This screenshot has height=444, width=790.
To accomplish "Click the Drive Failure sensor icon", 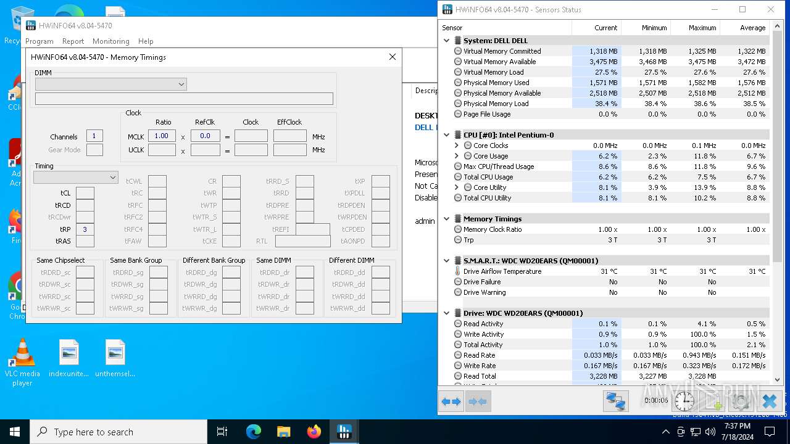I will (458, 282).
